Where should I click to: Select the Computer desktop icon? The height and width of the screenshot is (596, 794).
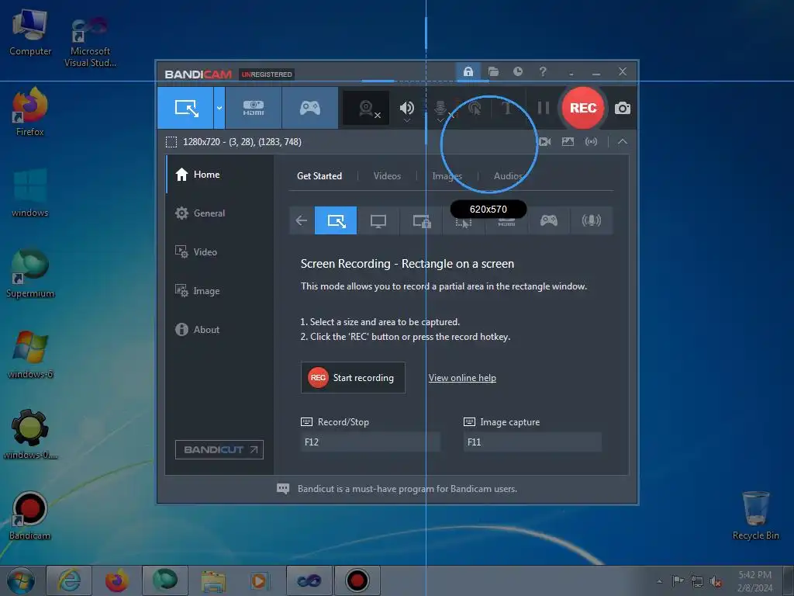pos(30,31)
